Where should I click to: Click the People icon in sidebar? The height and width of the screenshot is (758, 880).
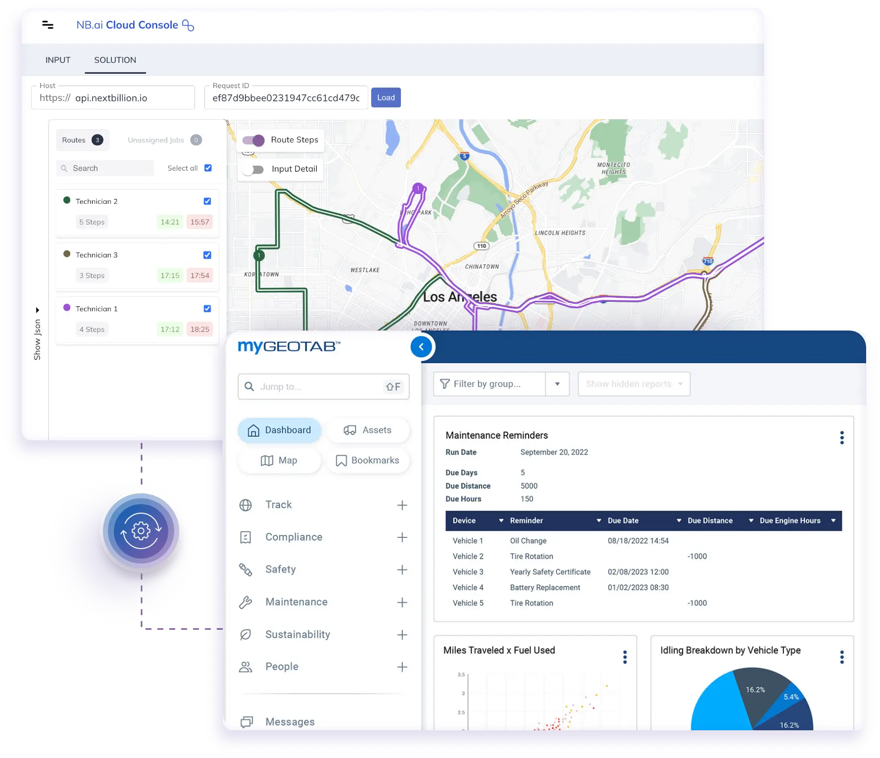245,667
